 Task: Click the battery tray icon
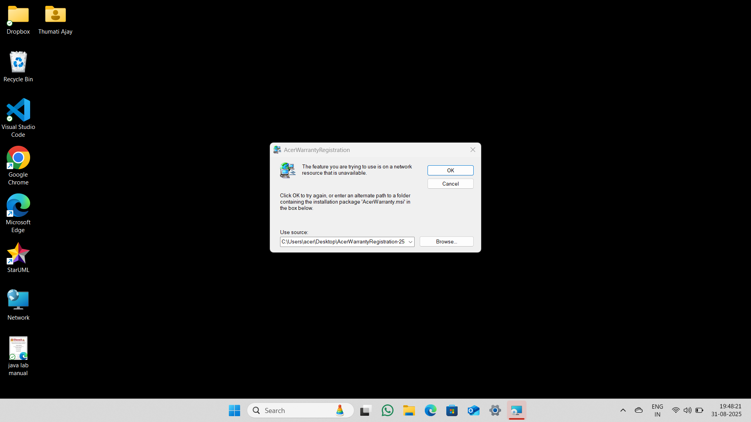[699, 410]
